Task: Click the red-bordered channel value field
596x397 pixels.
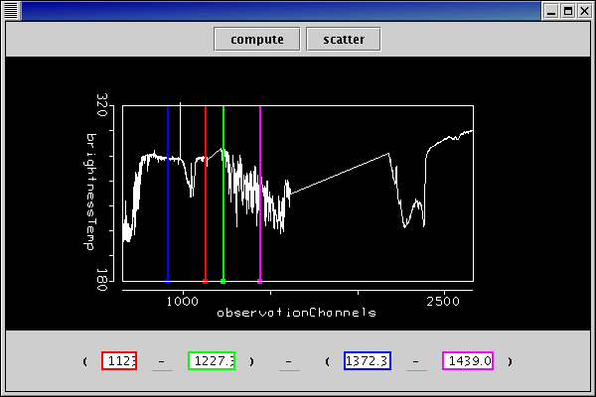Action: (x=119, y=361)
